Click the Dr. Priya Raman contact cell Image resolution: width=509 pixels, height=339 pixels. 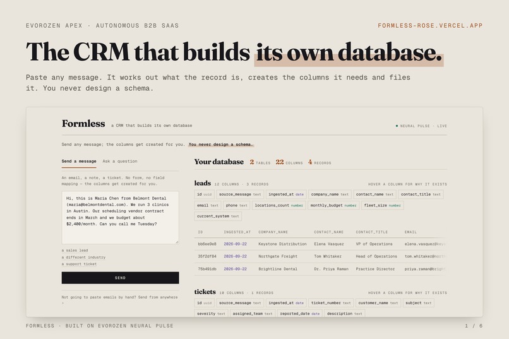pyautogui.click(x=331, y=269)
